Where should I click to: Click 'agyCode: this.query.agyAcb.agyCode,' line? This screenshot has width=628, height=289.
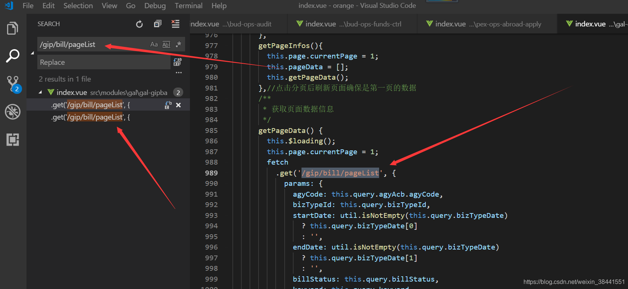pyautogui.click(x=368, y=194)
